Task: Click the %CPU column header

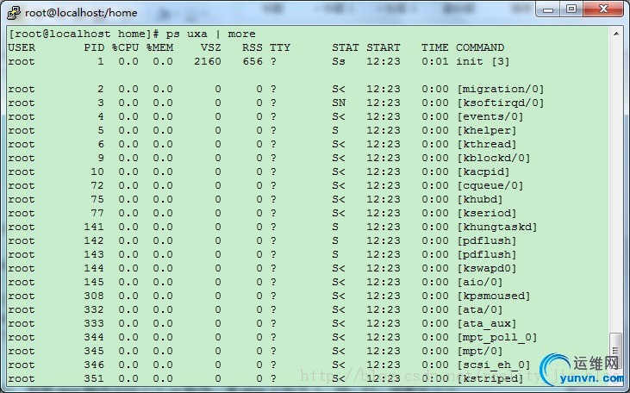Action: point(125,47)
